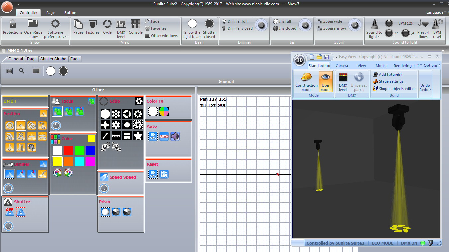Switch to the Button ribbon tab

pyautogui.click(x=70, y=13)
